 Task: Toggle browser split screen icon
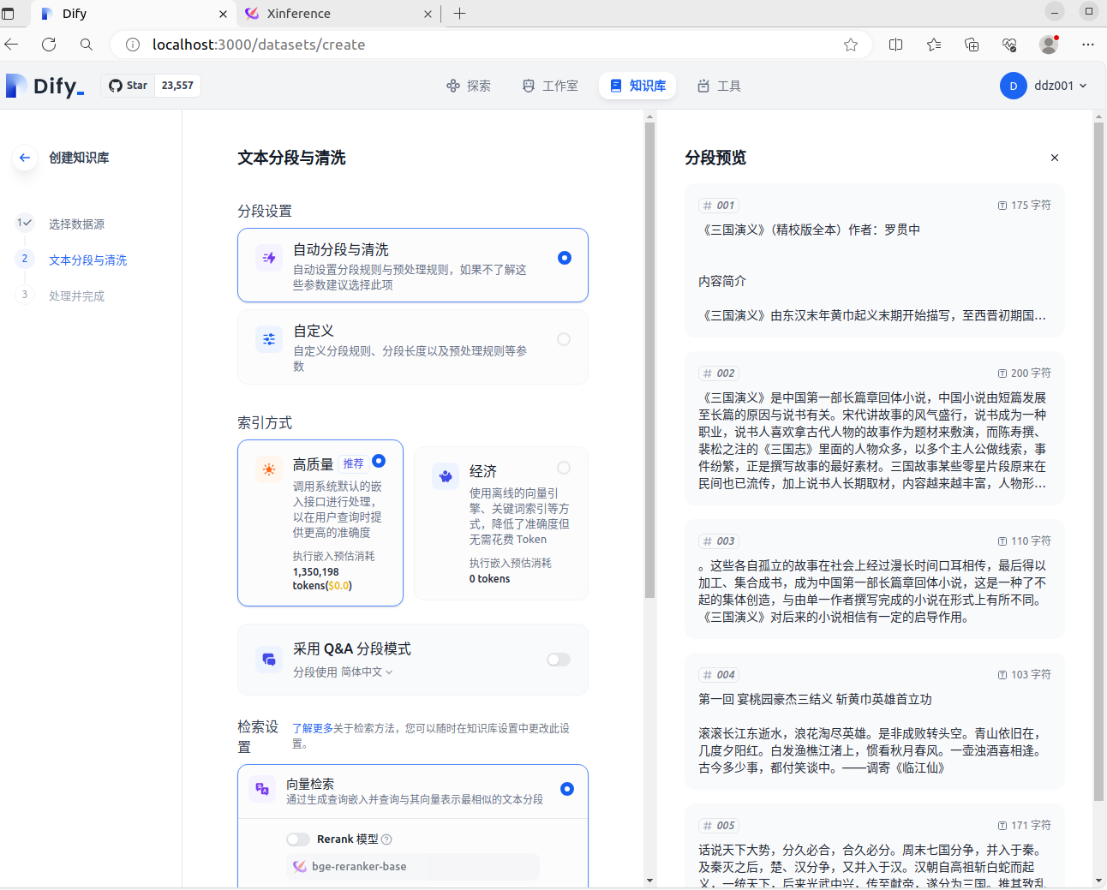[896, 45]
